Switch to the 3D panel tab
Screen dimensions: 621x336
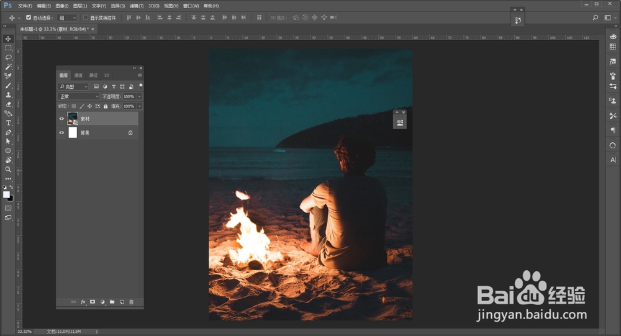(107, 75)
